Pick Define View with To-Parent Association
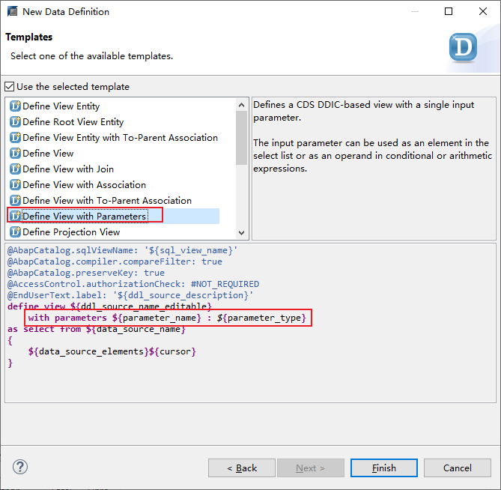501x490 pixels. pos(106,201)
